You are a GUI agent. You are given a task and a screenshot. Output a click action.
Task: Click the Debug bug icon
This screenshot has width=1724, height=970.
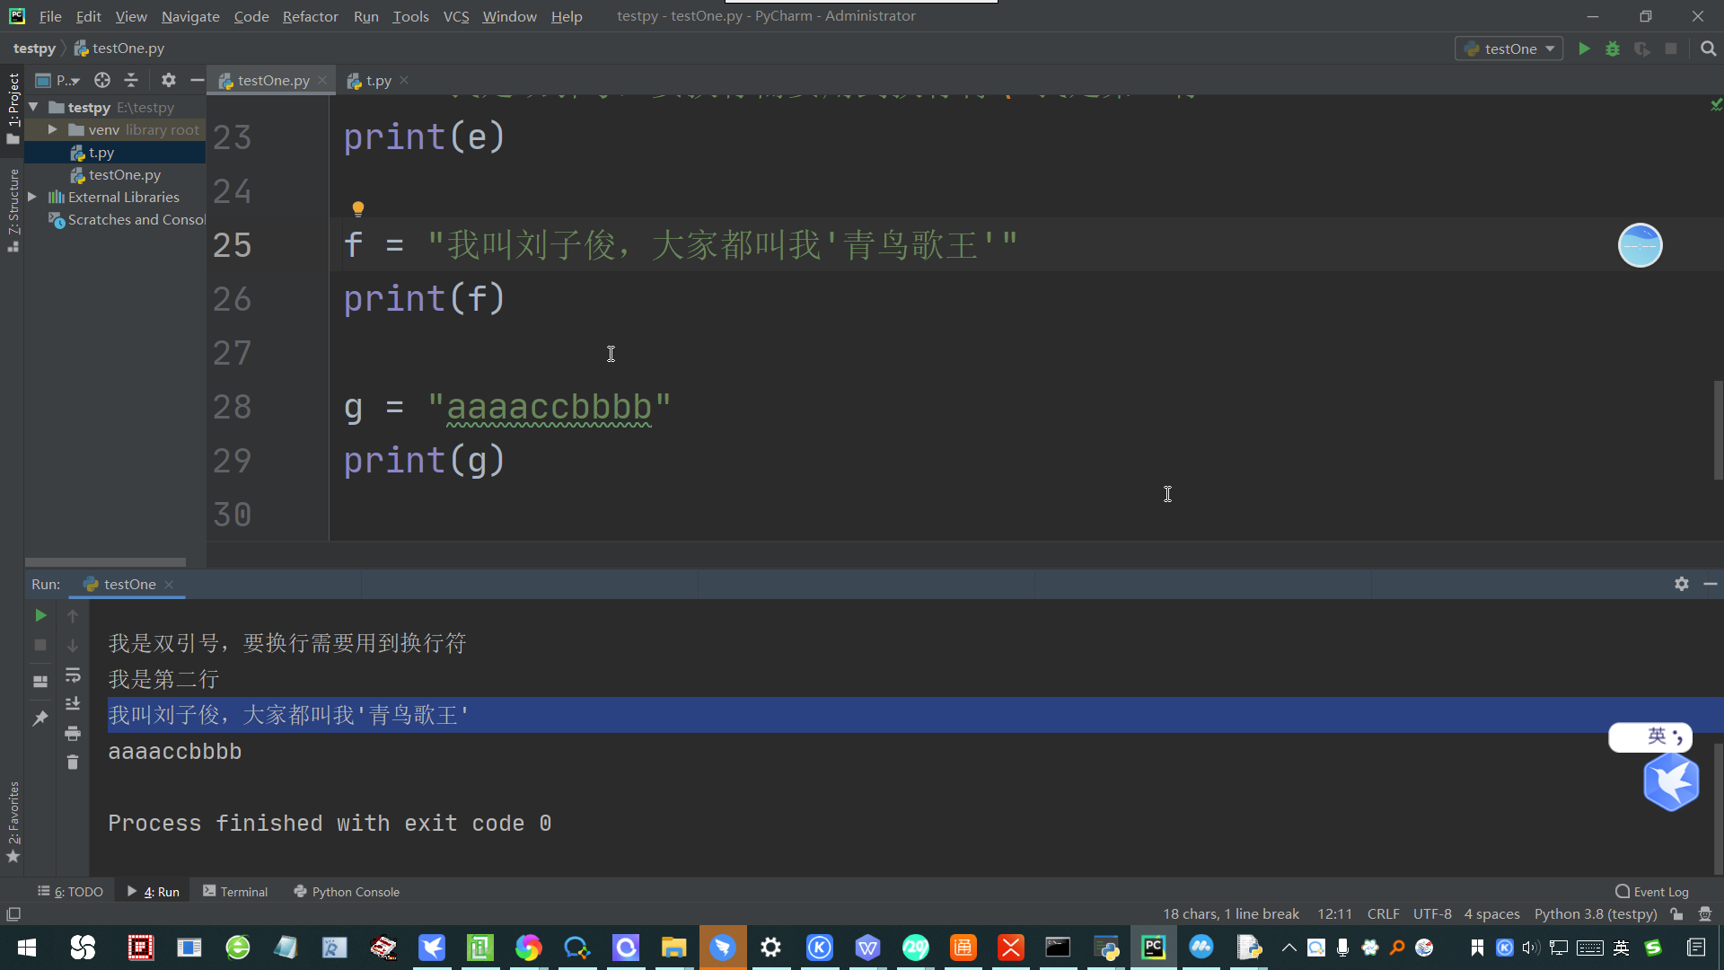pos(1613,48)
